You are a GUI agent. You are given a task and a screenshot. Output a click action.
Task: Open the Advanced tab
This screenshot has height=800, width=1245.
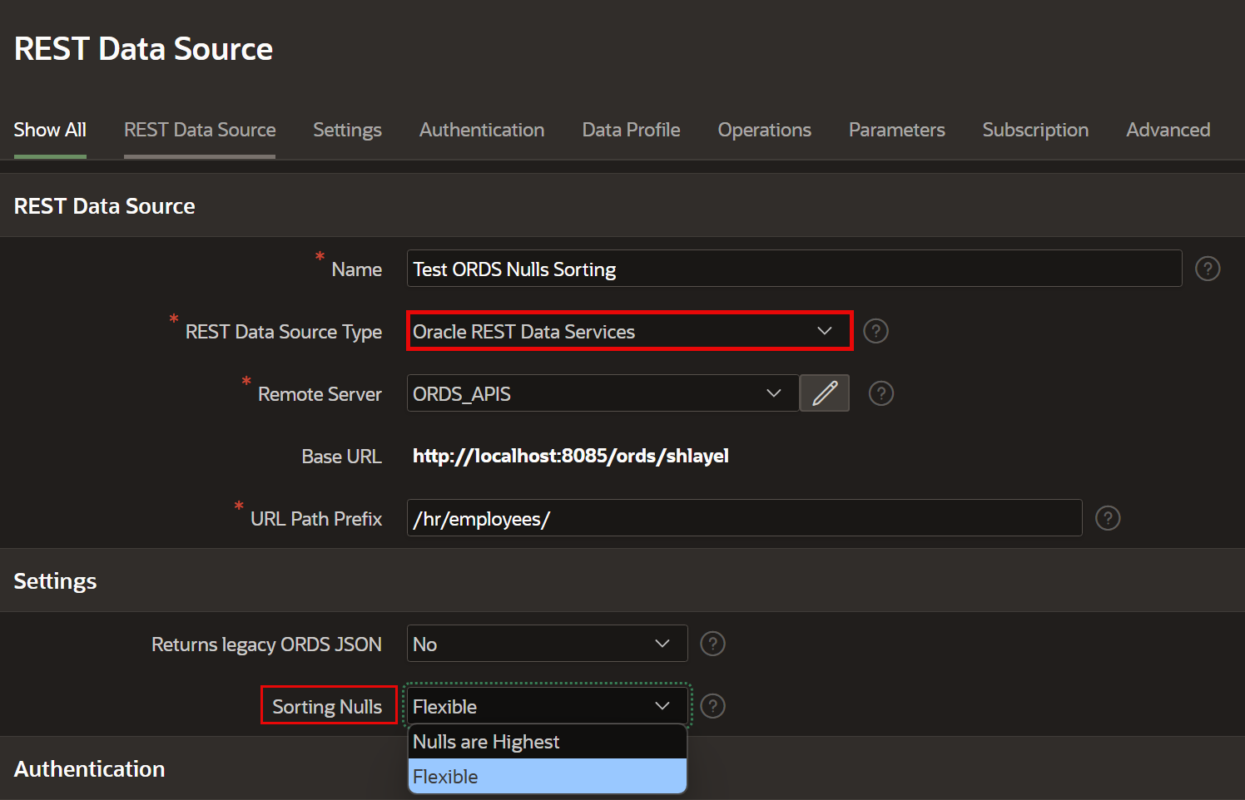(1168, 130)
